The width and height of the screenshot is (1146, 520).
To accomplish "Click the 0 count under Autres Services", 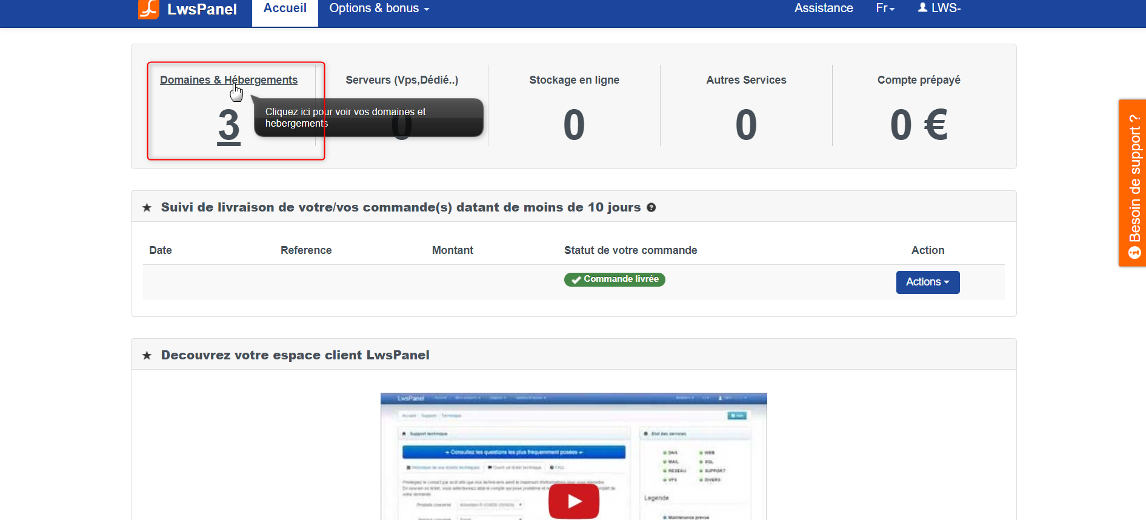I will click(x=746, y=125).
